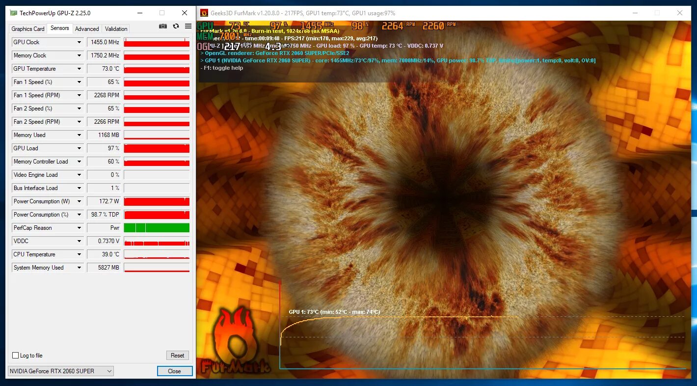Enable the Log to file checkbox

click(x=15, y=356)
